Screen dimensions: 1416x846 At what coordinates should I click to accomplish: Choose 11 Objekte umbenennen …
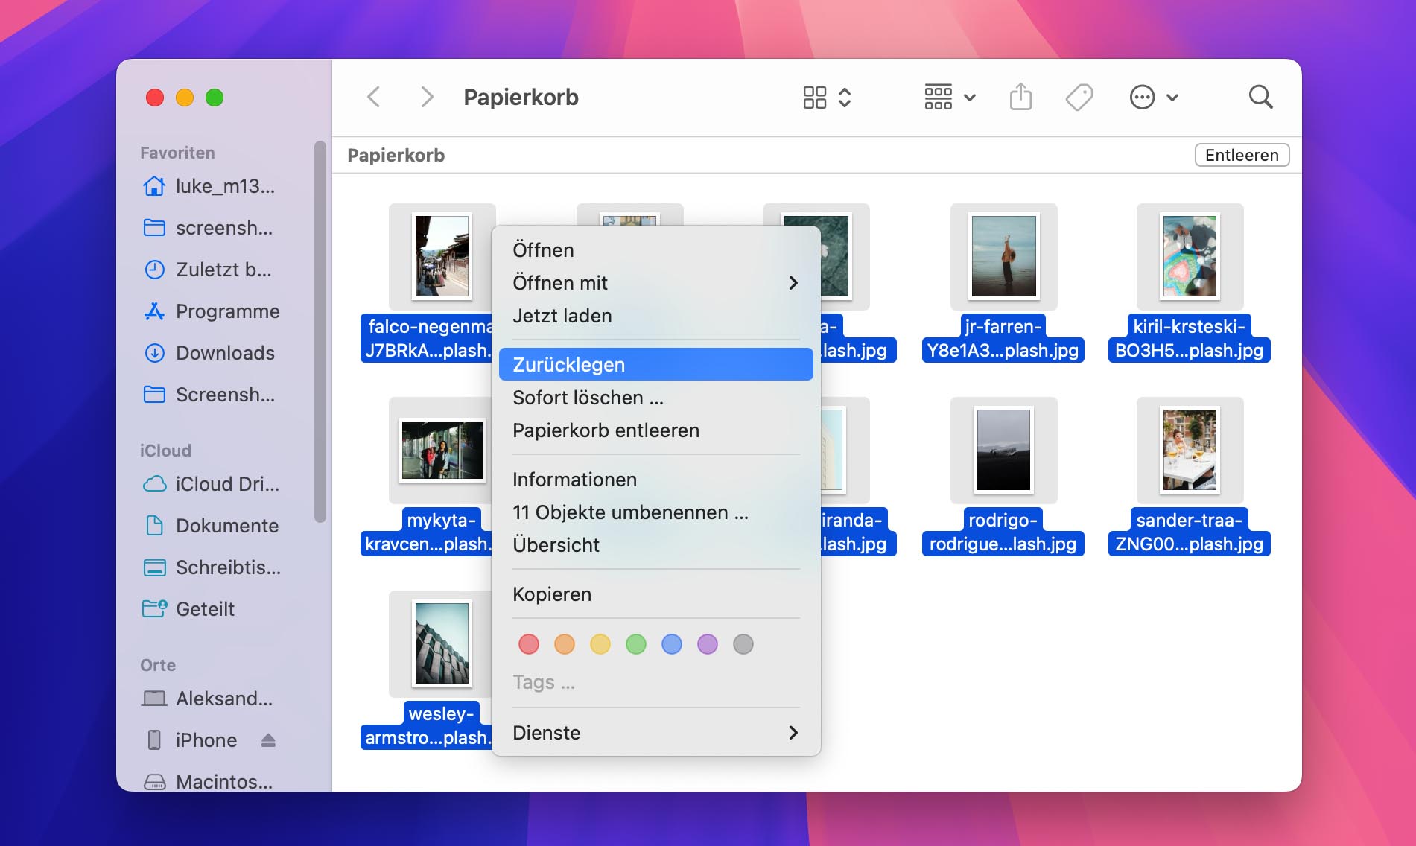pyautogui.click(x=655, y=512)
